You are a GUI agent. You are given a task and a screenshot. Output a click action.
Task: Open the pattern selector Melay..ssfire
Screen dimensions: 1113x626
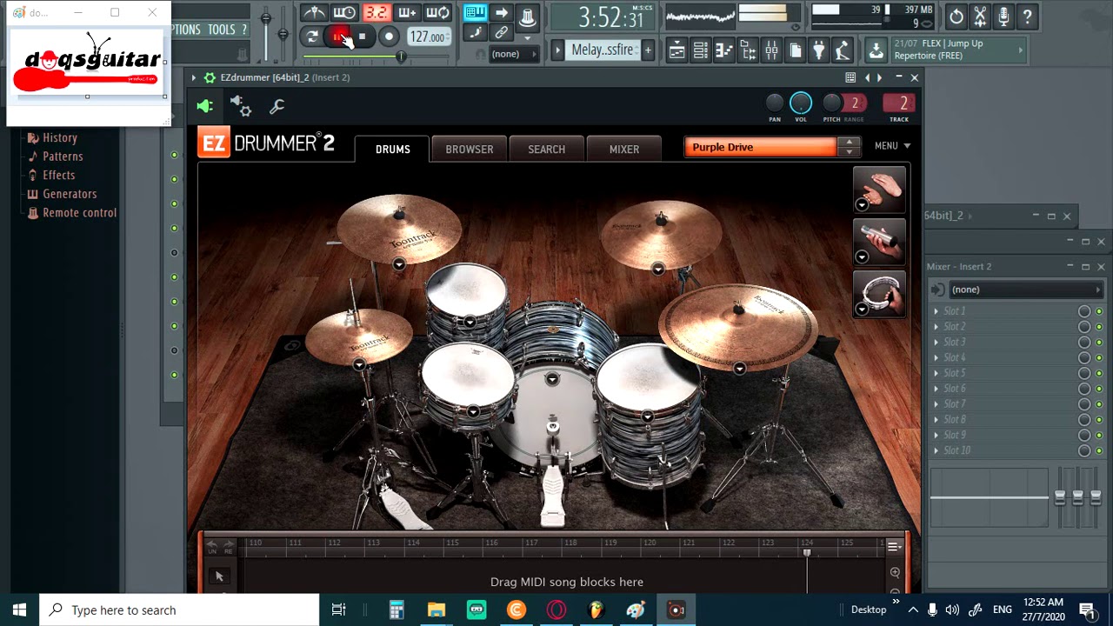coord(602,50)
